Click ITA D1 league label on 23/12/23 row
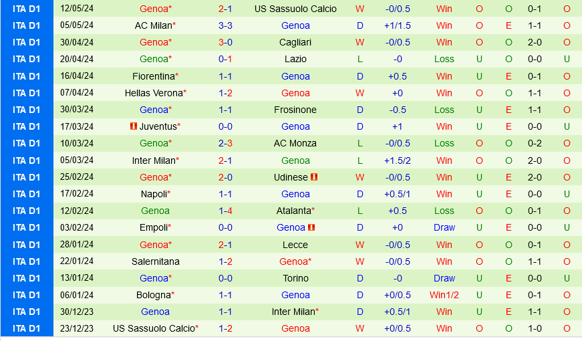 click(27, 328)
